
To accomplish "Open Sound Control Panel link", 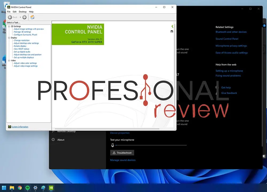I will [x=227, y=39].
